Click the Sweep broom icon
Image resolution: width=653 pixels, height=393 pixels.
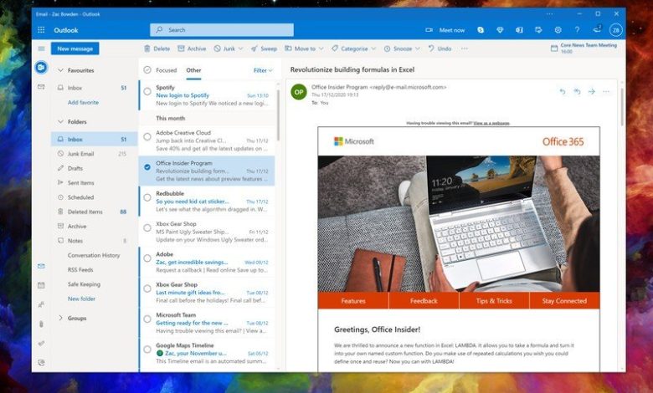(254, 48)
